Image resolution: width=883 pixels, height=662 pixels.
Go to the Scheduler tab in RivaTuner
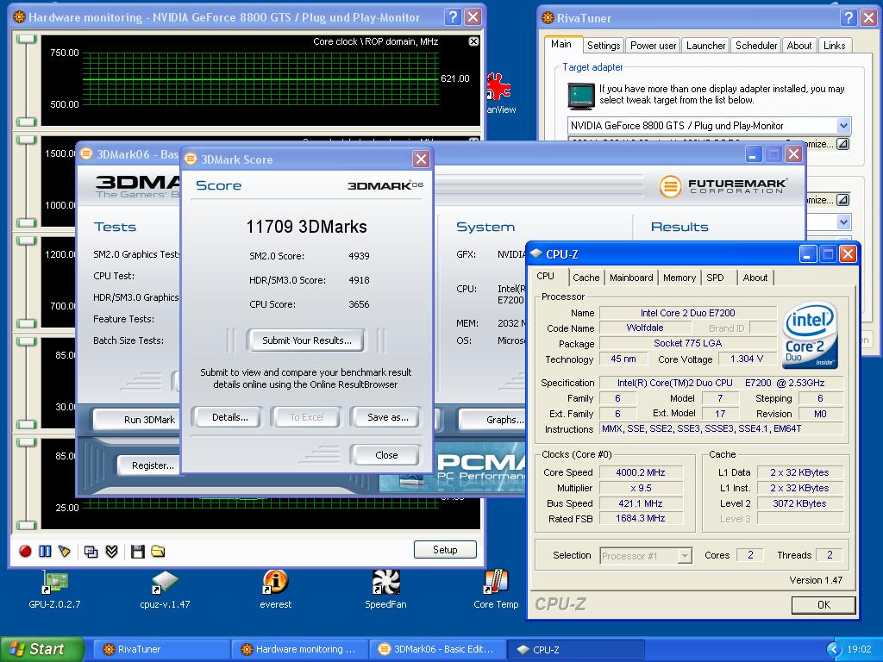click(755, 46)
